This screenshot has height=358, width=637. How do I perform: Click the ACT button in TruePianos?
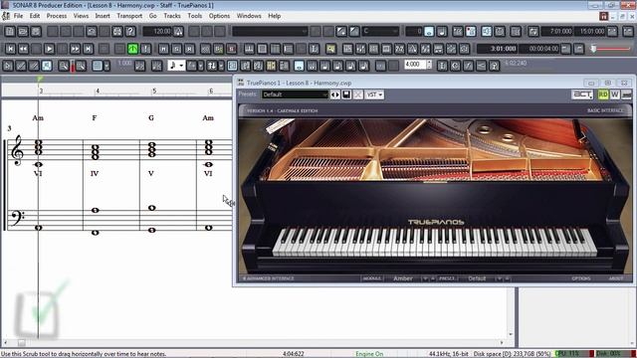pos(582,94)
